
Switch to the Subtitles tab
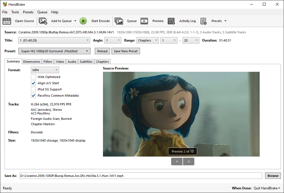[86, 62]
